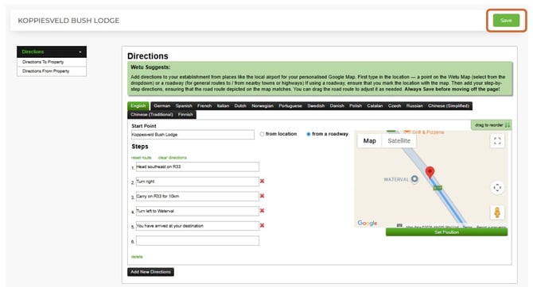The width and height of the screenshot is (533, 287).
Task: Switch to the Finnish tab
Action: 185,114
